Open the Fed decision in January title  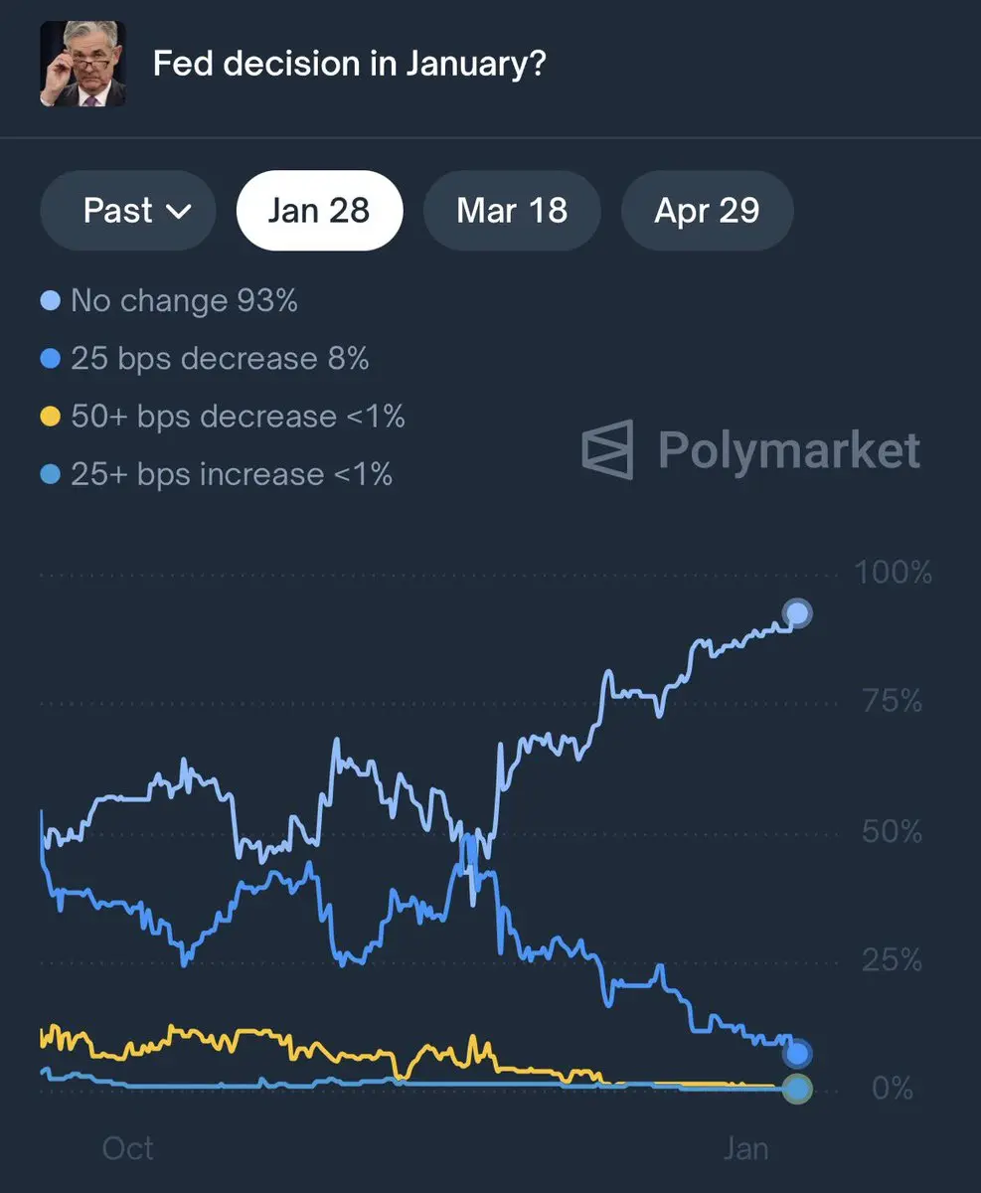[349, 65]
